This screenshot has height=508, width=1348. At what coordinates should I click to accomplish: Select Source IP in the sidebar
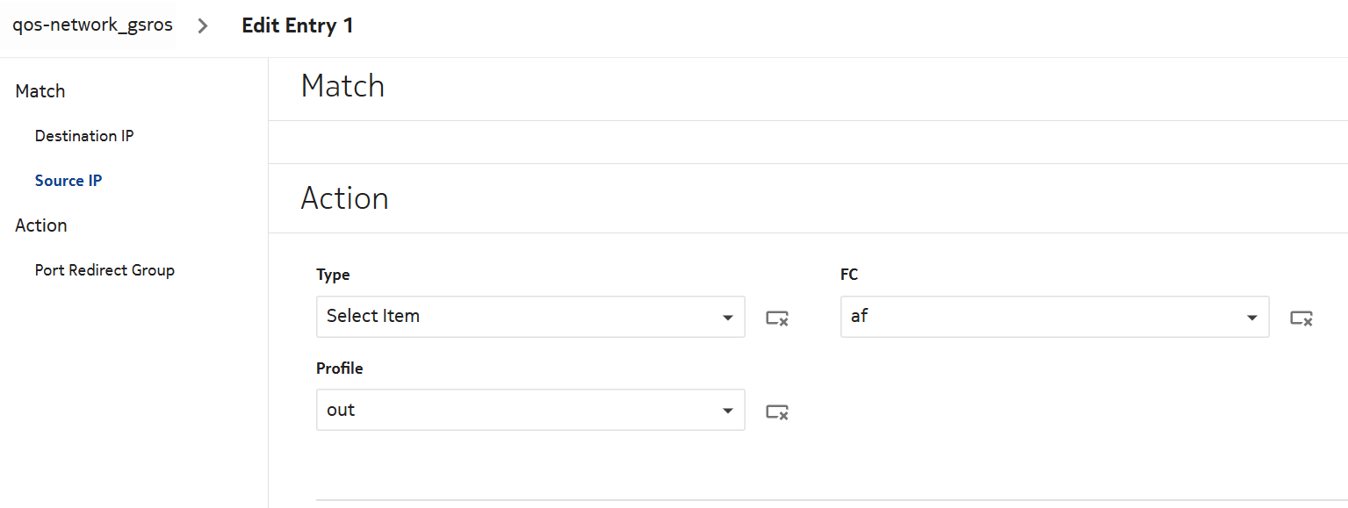68,181
